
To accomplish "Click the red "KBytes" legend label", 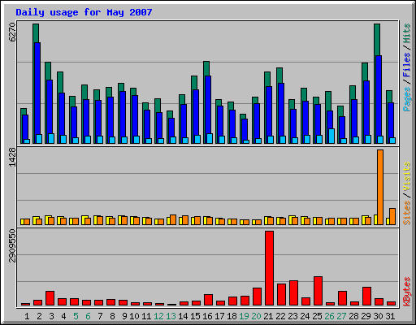I will (406, 292).
